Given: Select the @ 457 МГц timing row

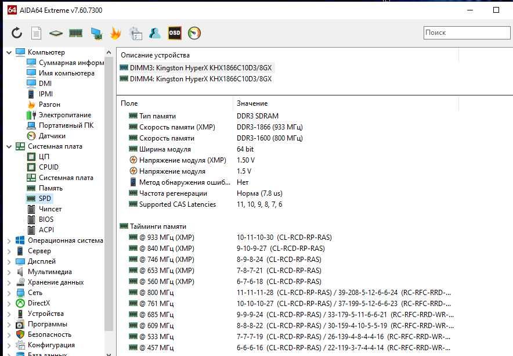Looking at the screenshot, I should click(290, 347).
